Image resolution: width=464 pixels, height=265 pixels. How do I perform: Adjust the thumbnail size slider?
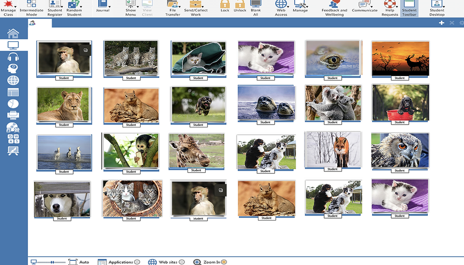click(x=51, y=262)
